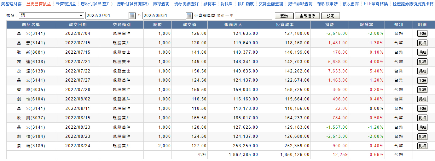The image size is (435, 161).
Task: Sort by the 損益 column header
Action: pos(329,25)
